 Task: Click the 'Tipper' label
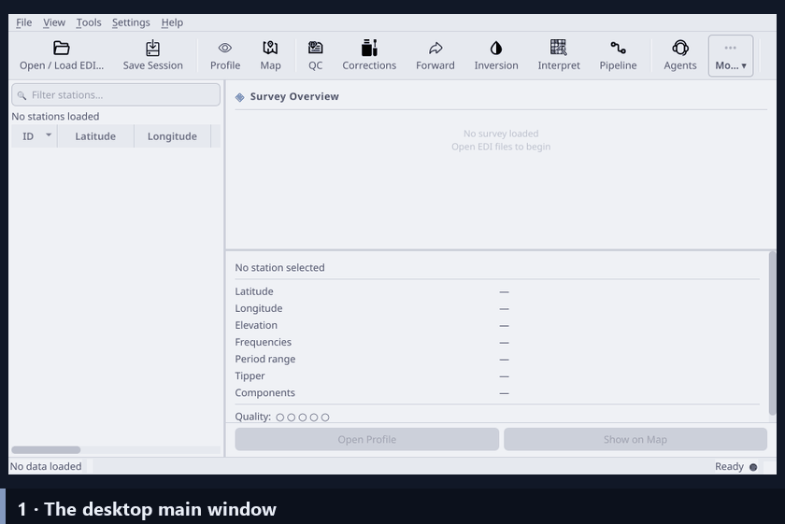pos(250,375)
